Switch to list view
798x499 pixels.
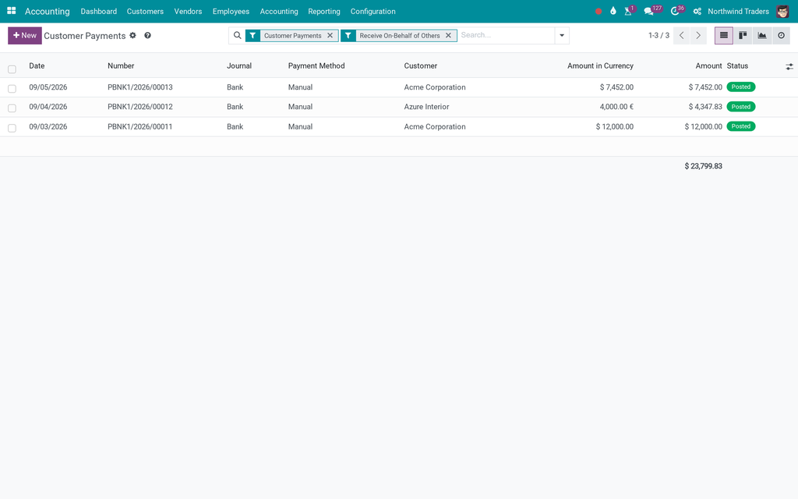tap(724, 36)
